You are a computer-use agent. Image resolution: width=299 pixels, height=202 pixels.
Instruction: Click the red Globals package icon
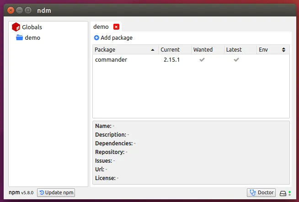tap(16, 27)
